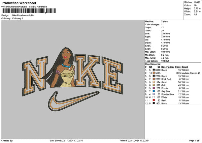The height and width of the screenshot is (143, 202).
Task: Click the 'Trims:' label
Action: (x=148, y=31)
